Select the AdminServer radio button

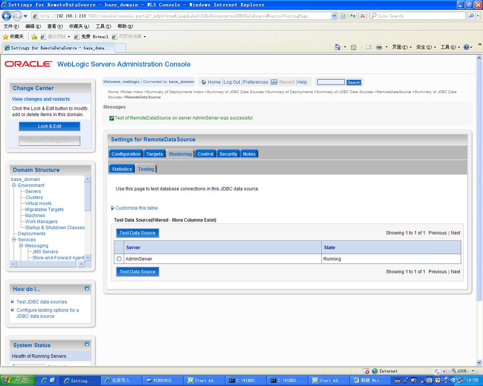[x=119, y=259]
